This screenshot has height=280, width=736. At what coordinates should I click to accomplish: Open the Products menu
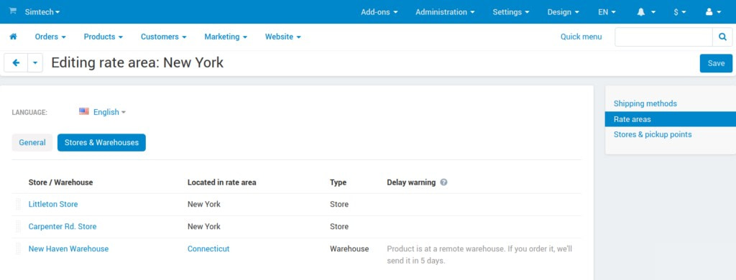click(x=103, y=37)
